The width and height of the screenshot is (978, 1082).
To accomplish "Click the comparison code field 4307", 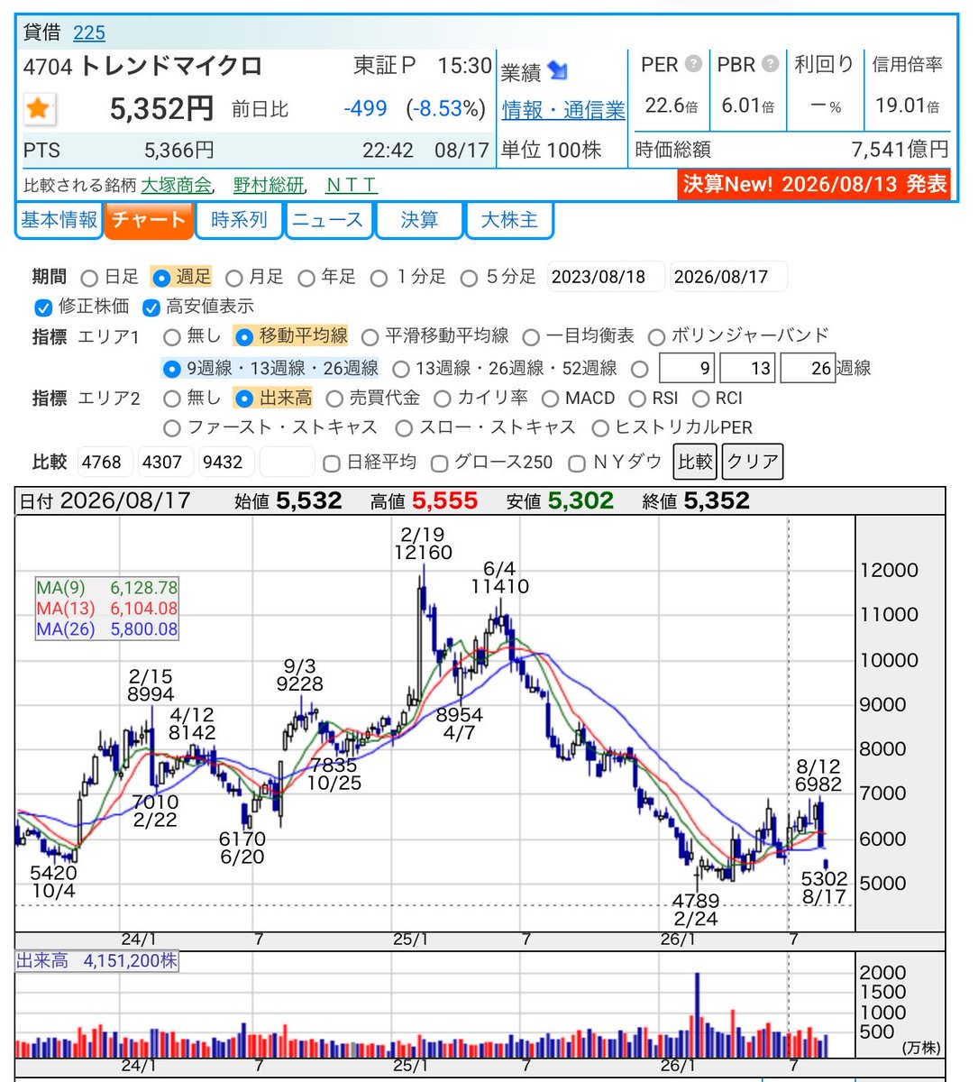I will click(x=166, y=462).
